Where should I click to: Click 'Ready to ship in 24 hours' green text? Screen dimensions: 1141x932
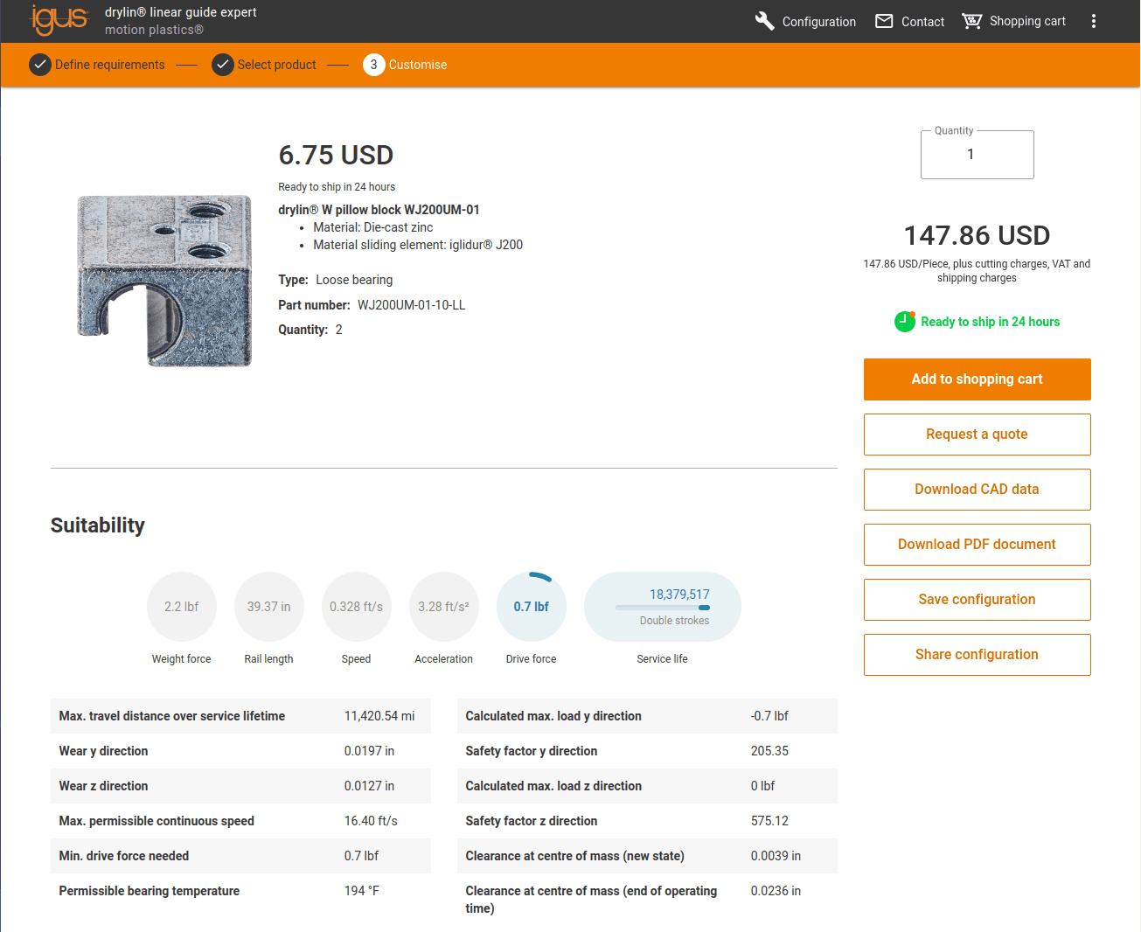click(x=991, y=322)
